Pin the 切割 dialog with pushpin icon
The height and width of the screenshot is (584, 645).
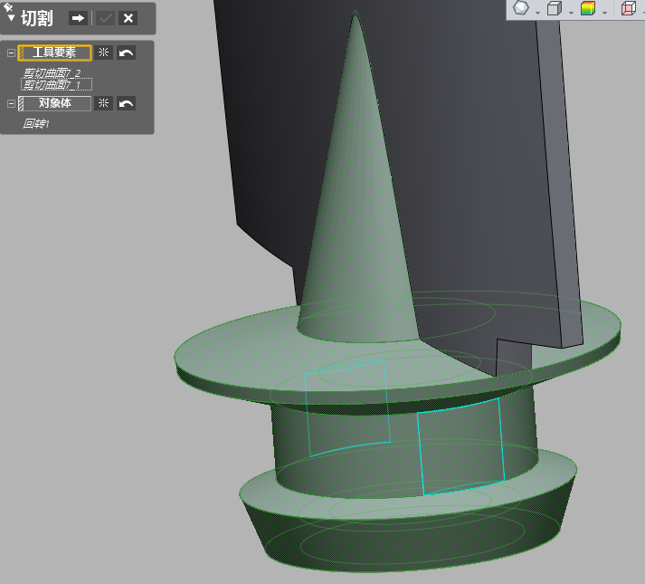click(8, 6)
